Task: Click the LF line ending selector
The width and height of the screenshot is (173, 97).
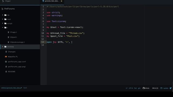Action: [x=127, y=88]
